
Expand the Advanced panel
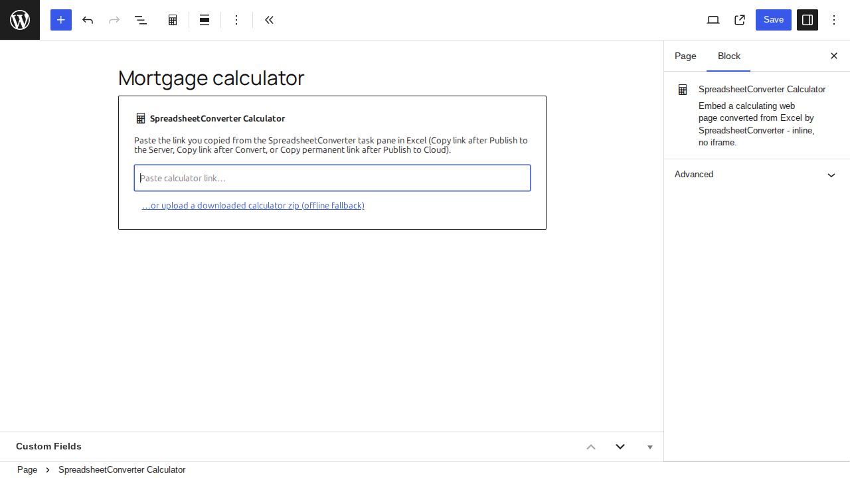[x=757, y=175]
